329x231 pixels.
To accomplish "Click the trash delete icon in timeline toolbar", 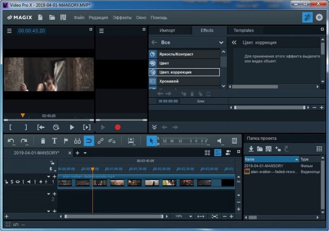I will 43,141.
